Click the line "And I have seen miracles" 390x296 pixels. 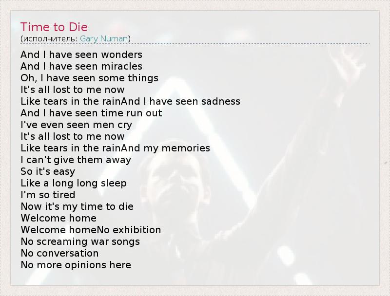[x=81, y=66]
